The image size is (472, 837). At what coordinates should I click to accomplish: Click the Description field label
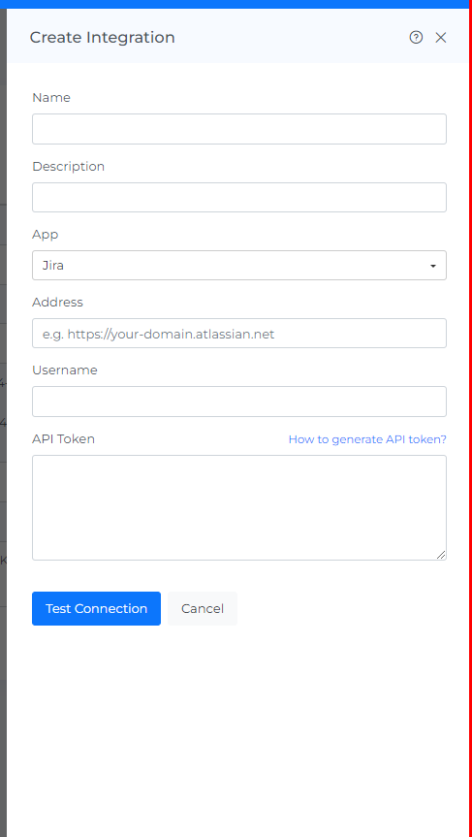(x=68, y=167)
